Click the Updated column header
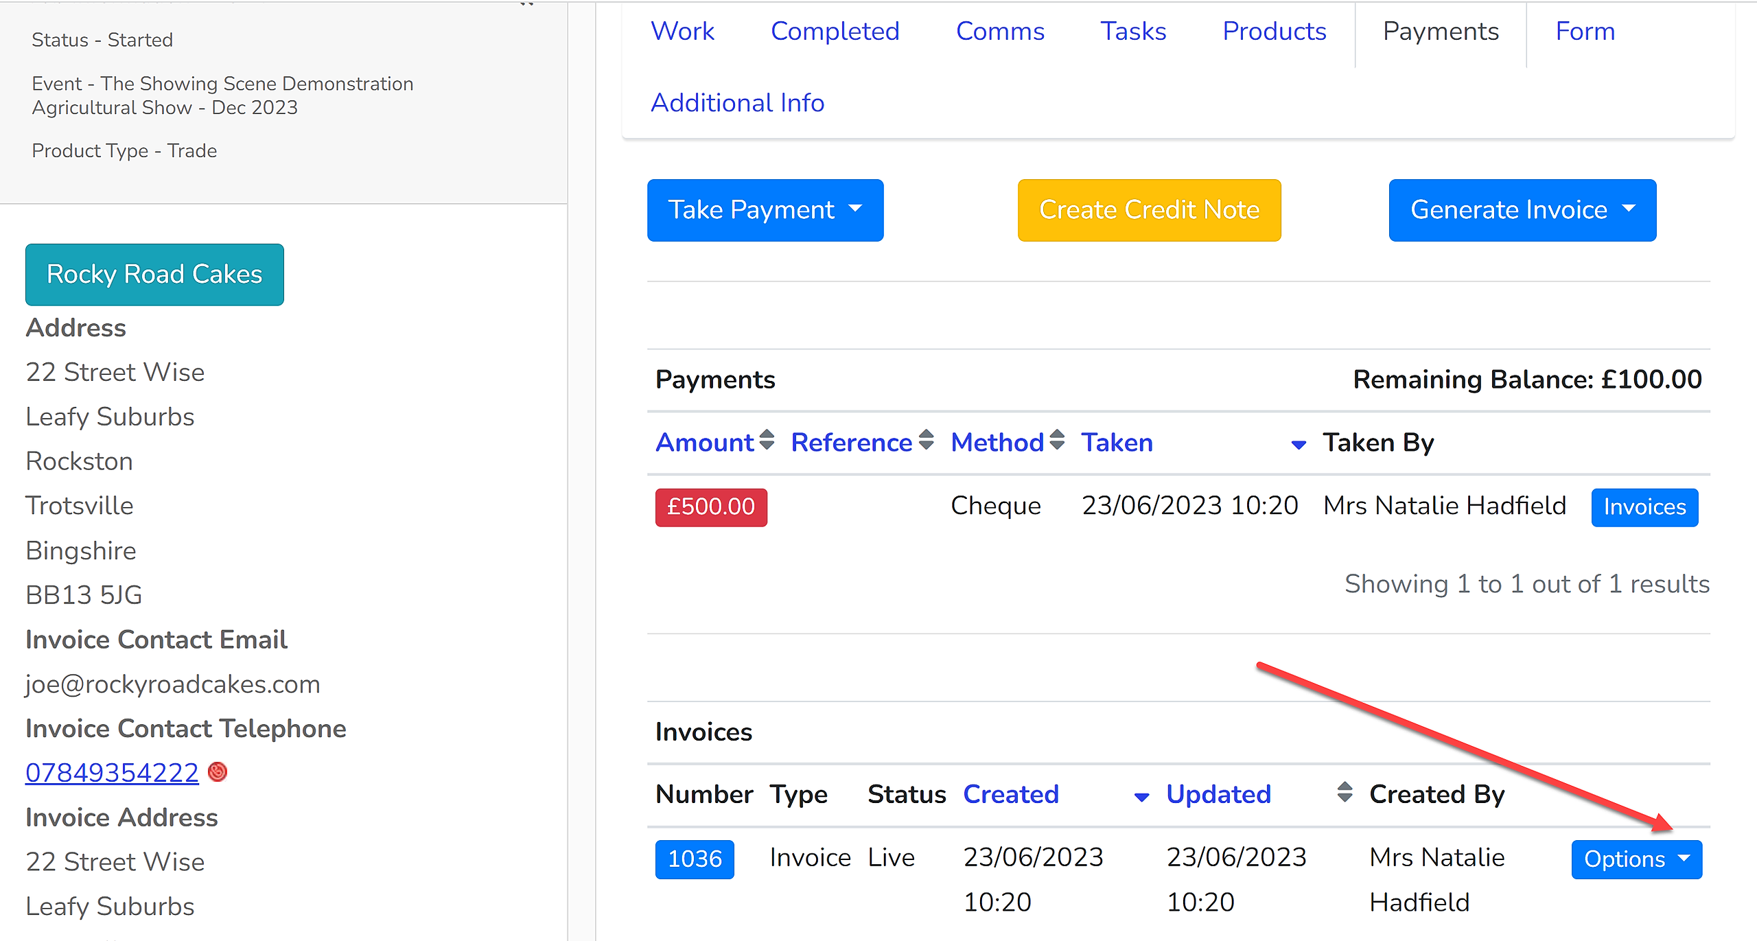1757x941 pixels. click(1219, 794)
